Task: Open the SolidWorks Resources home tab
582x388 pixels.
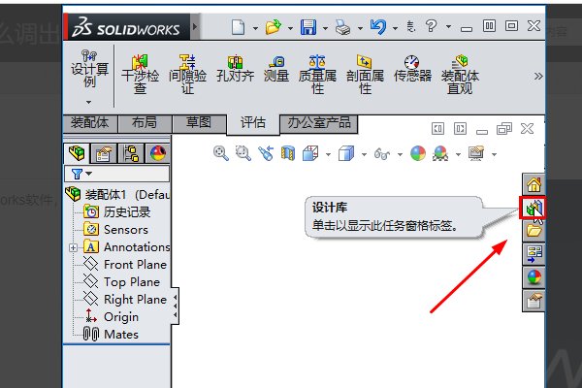Action: (533, 184)
